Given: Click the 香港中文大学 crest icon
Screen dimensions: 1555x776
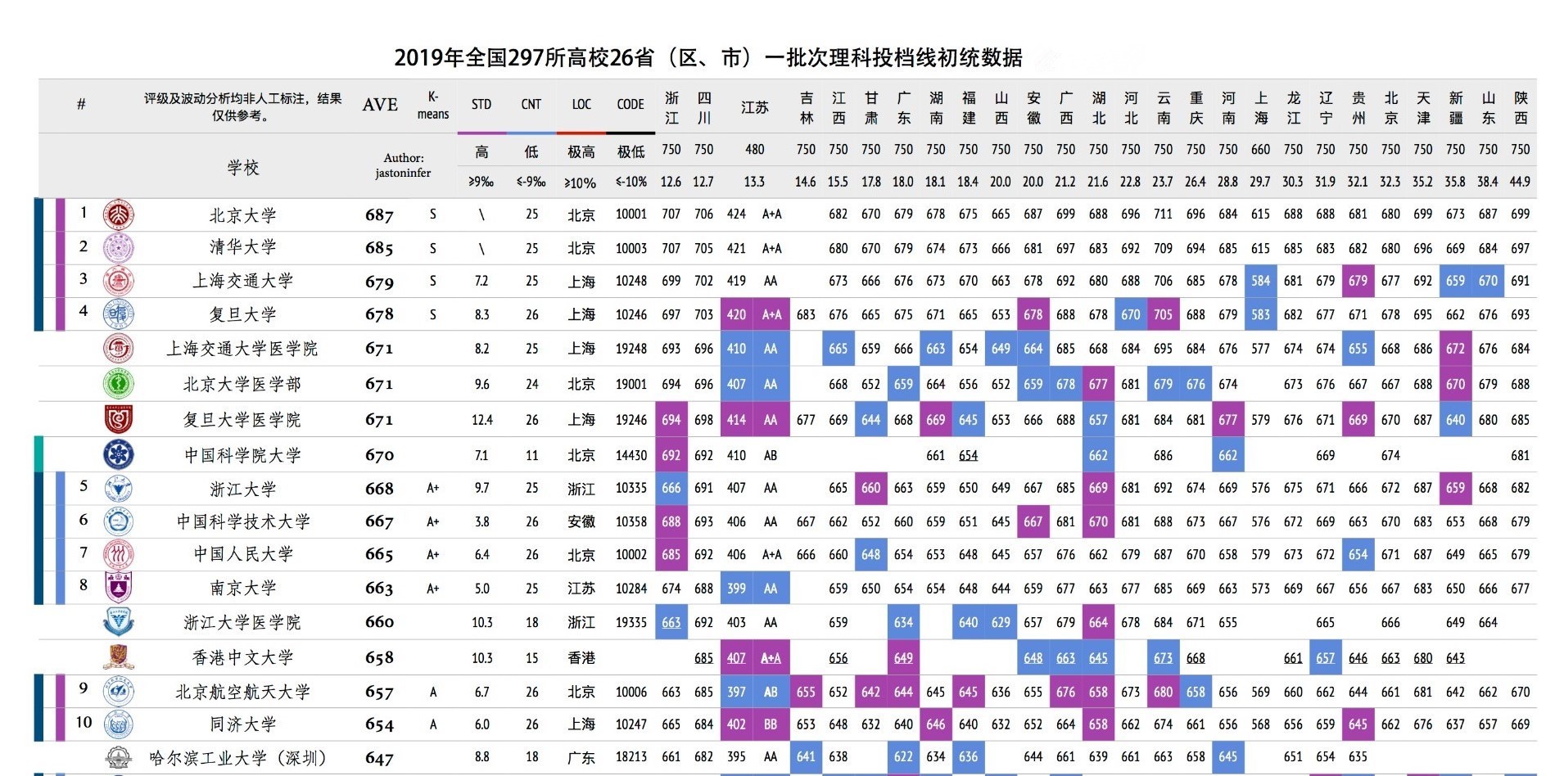Looking at the screenshot, I should click(119, 656).
